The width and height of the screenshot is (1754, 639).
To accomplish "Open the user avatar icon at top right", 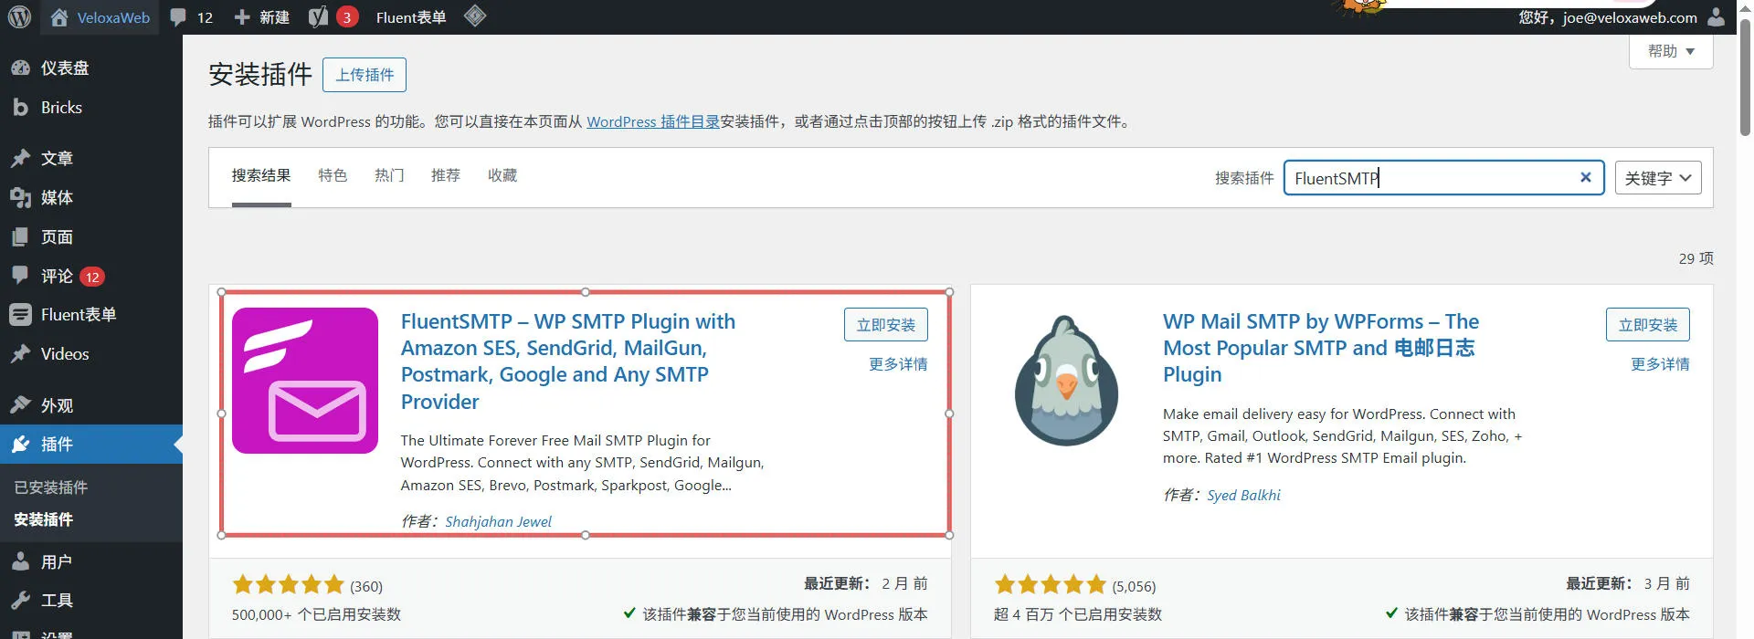I will coord(1717,17).
